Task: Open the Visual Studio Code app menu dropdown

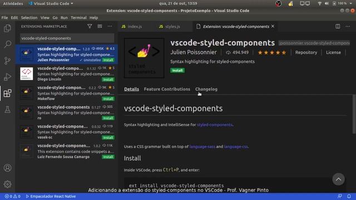Action: [x=51, y=3]
